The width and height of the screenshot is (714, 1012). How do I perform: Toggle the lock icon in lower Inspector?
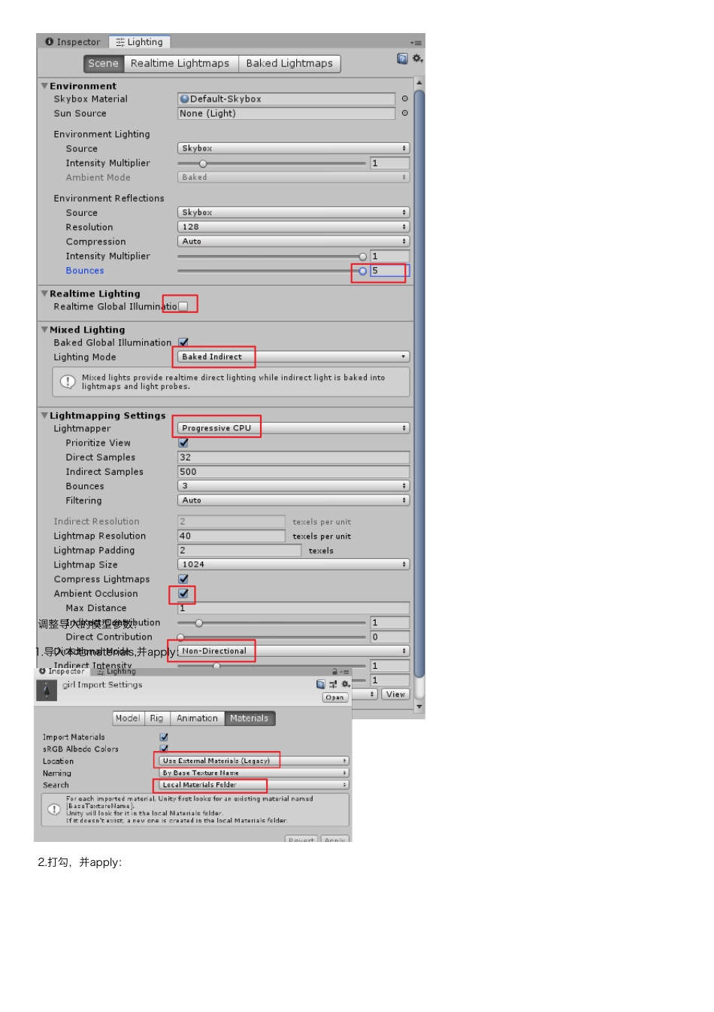point(334,672)
